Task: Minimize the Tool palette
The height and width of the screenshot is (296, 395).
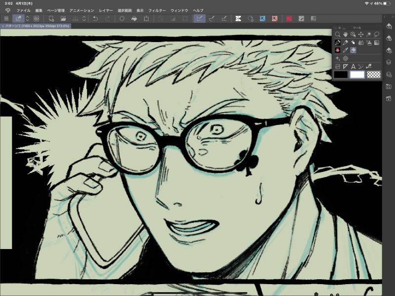Action: [x=344, y=28]
